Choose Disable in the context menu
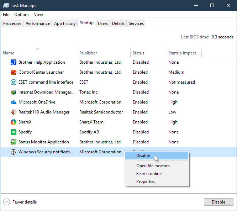Image resolution: width=237 pixels, height=211 pixels. pyautogui.click(x=157, y=155)
